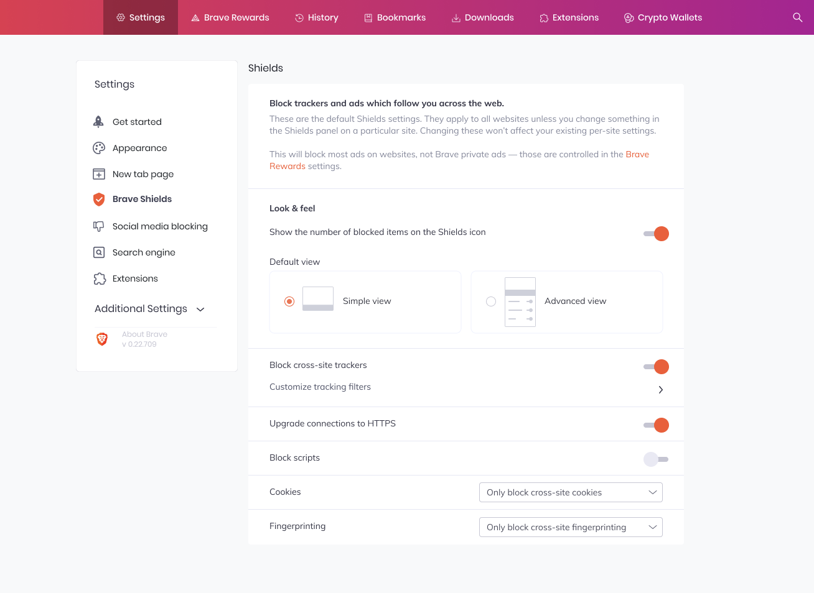Click the Advanced view thumbnail preview
814x593 pixels.
tap(520, 302)
